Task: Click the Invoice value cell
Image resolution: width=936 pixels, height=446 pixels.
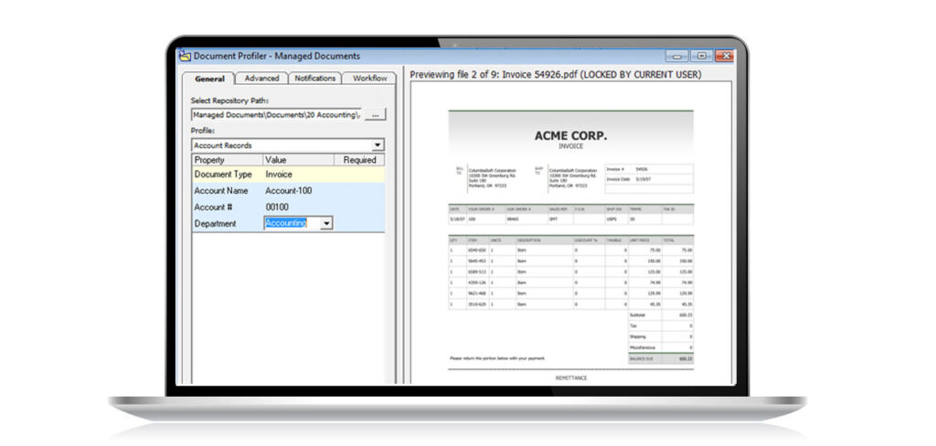Action: tap(279, 175)
